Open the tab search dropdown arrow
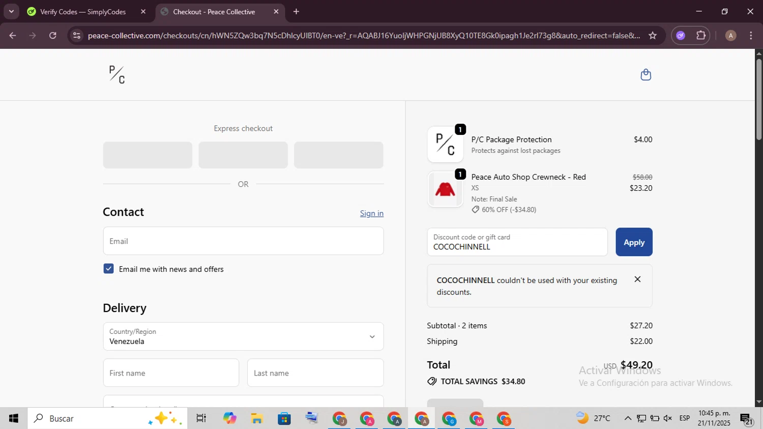763x429 pixels. pos(11,12)
